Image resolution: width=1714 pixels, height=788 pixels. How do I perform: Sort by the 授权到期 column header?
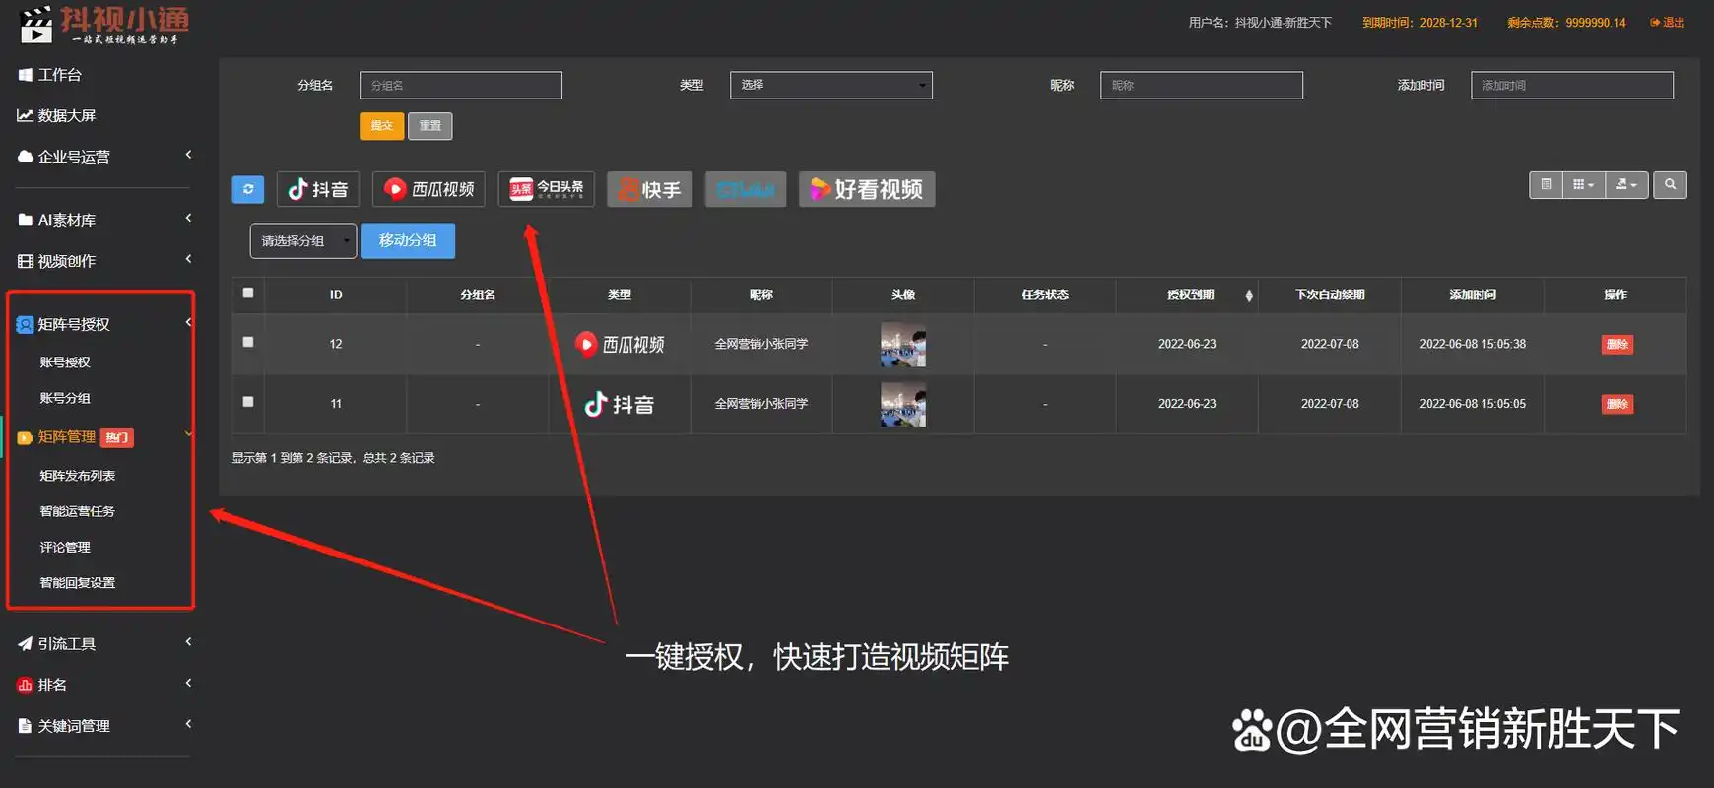click(x=1190, y=295)
